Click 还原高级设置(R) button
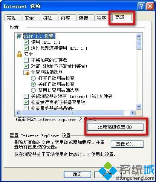Image resolution: width=156 pixels, height=182 pixels. (x=115, y=127)
